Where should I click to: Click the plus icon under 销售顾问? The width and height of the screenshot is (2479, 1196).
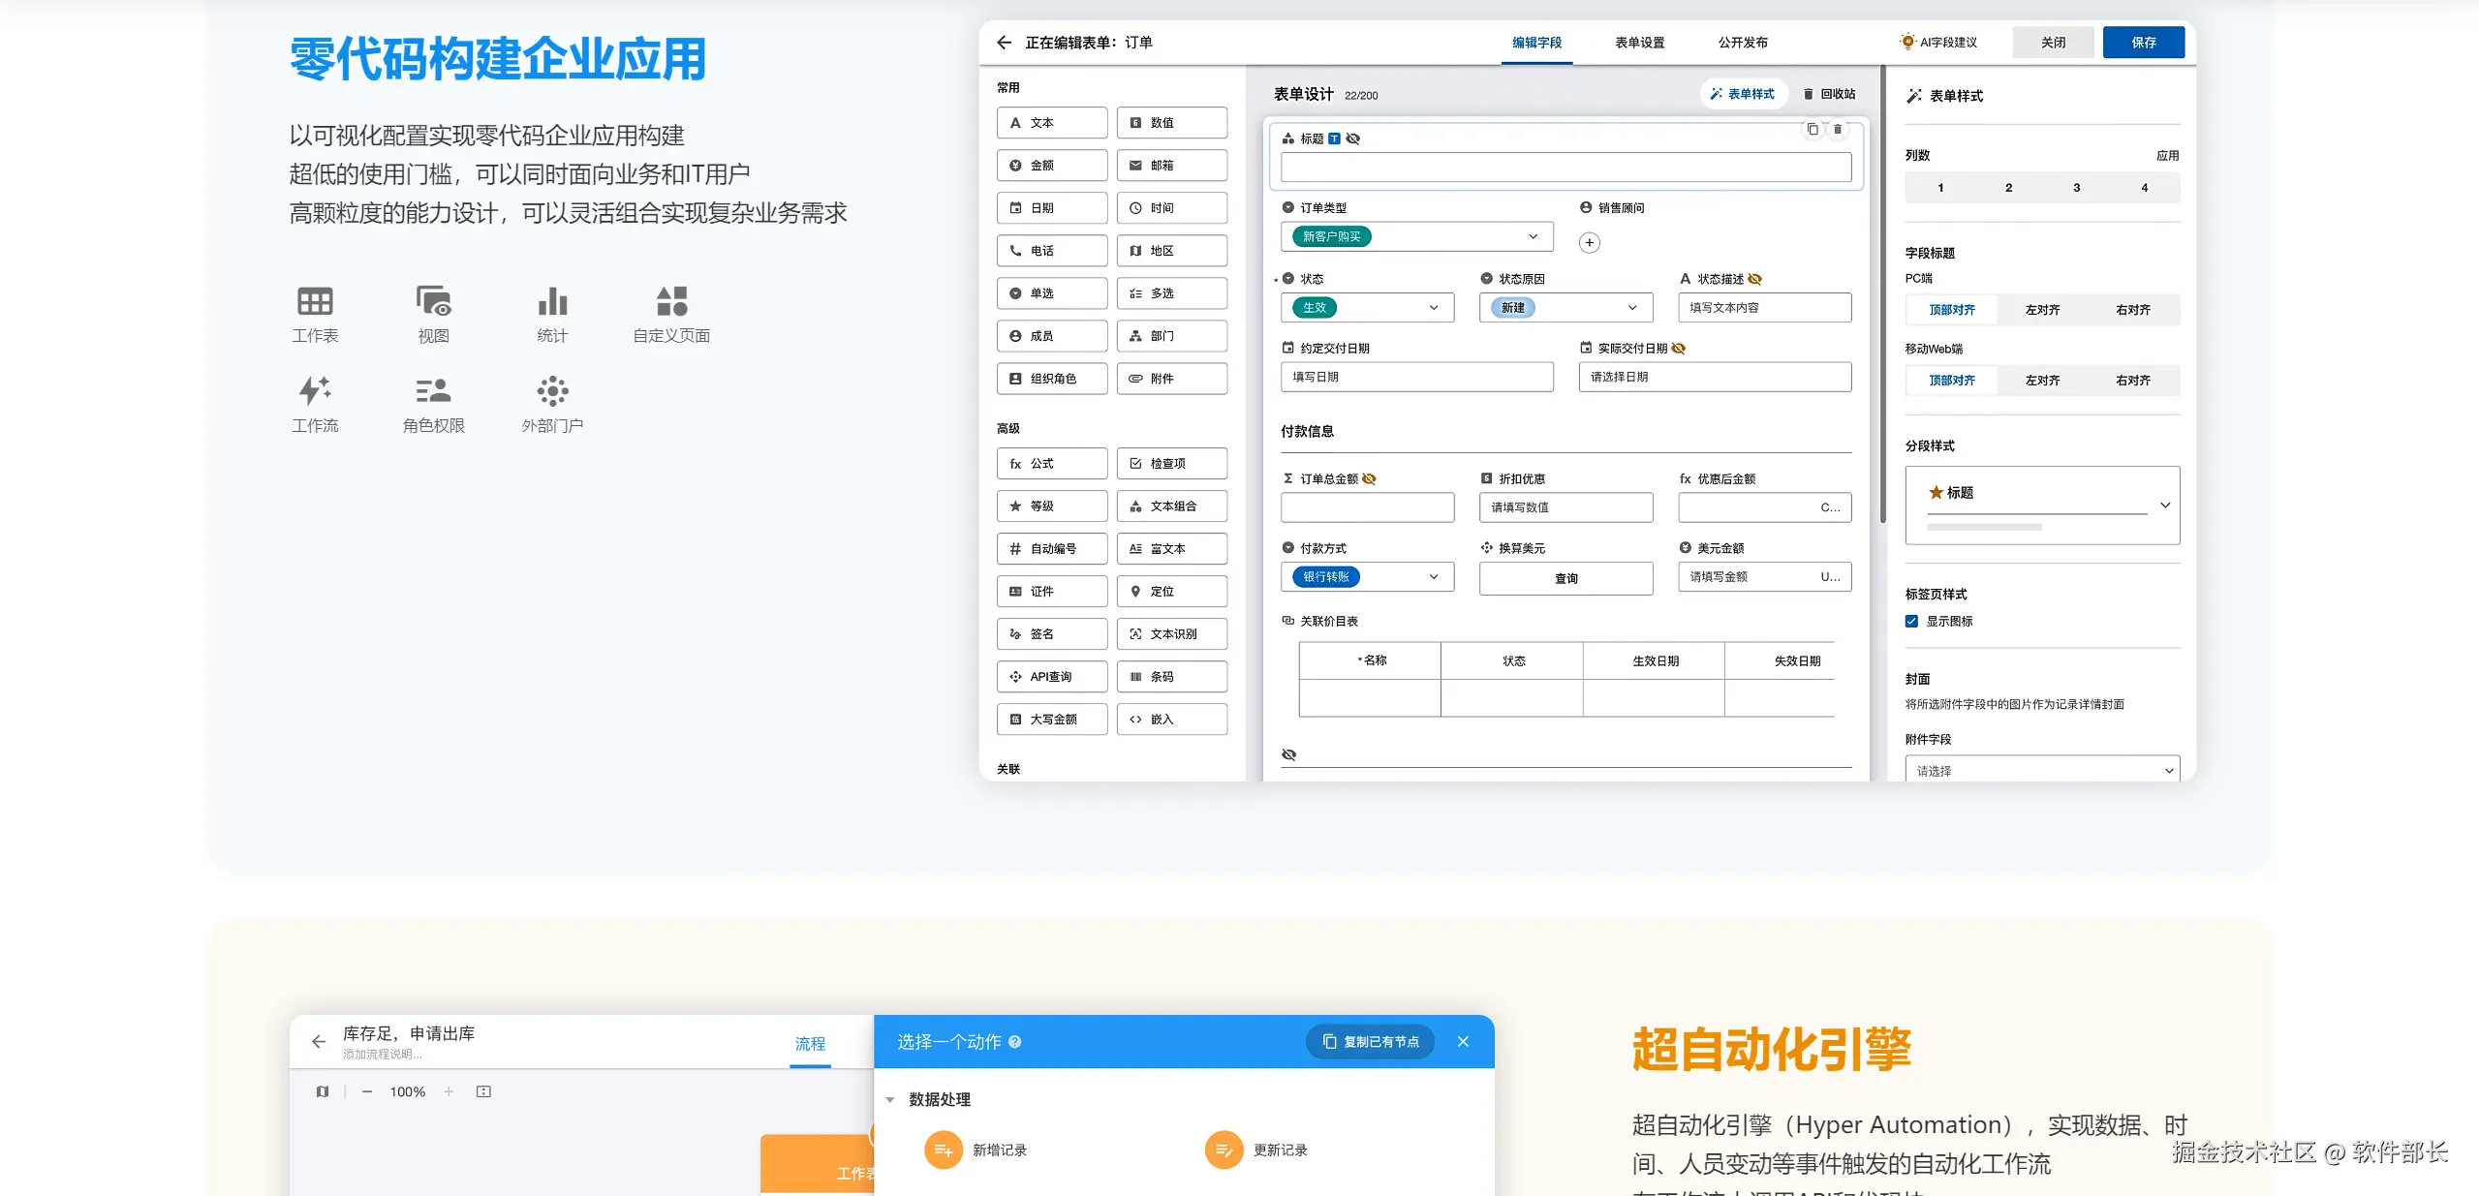(1590, 243)
